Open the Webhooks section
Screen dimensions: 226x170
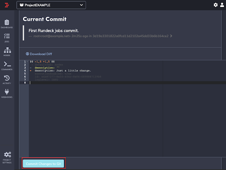pos(7,94)
